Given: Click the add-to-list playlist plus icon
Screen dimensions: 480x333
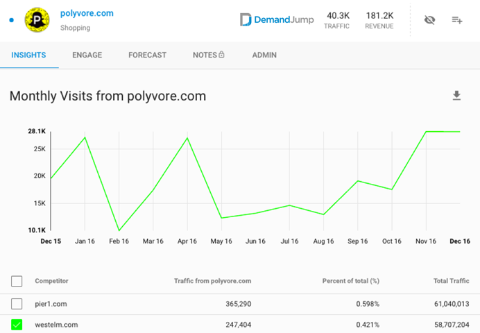Looking at the screenshot, I should click(x=457, y=20).
